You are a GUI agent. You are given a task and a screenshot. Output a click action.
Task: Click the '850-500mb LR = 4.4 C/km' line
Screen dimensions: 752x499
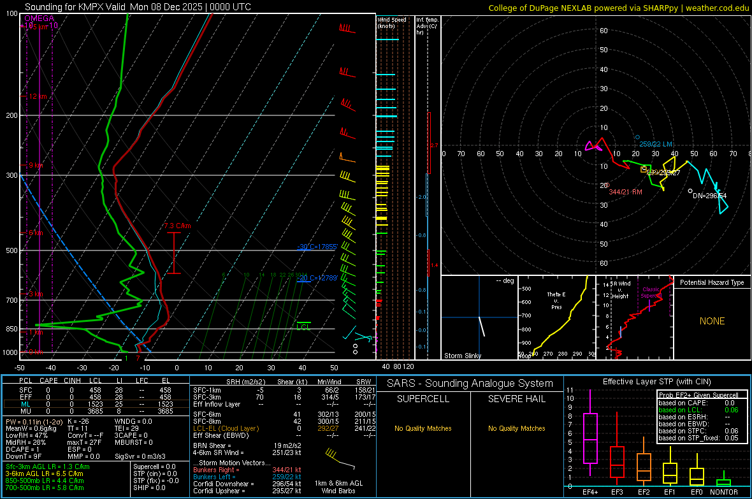(45, 481)
